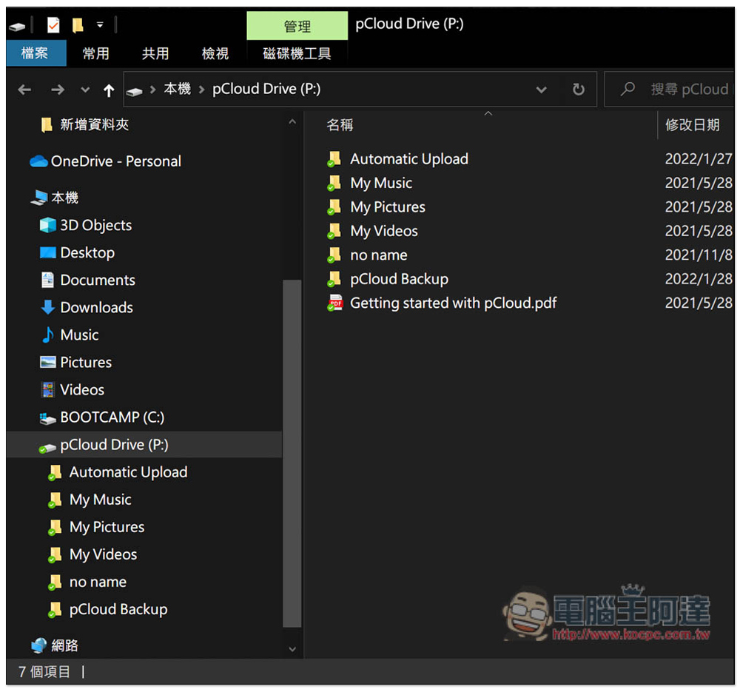The width and height of the screenshot is (740, 692).
Task: Open the 檔案 ribbon tab
Action: pos(35,53)
